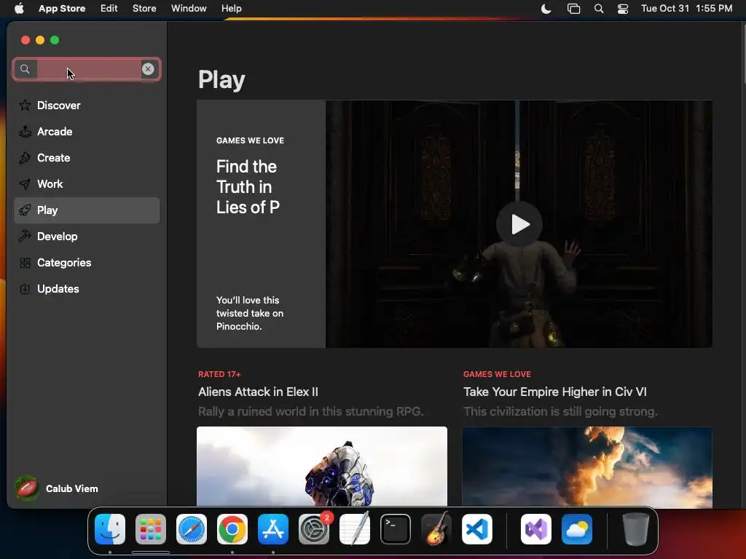Open Control Center in menu bar
Image resolution: width=746 pixels, height=559 pixels.
[x=623, y=9]
